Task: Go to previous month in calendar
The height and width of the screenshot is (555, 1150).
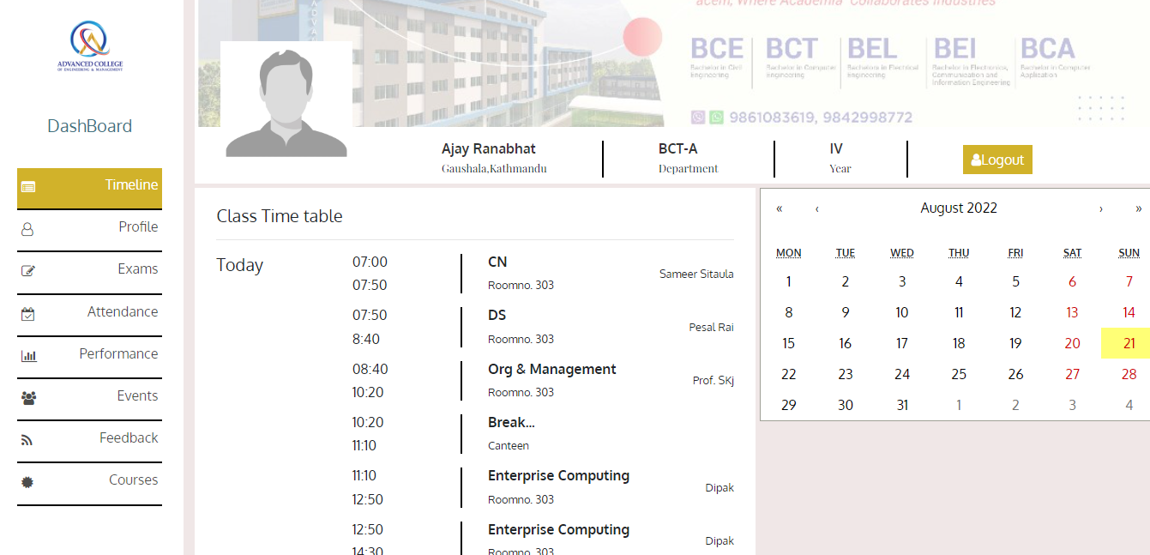Action: pyautogui.click(x=817, y=208)
